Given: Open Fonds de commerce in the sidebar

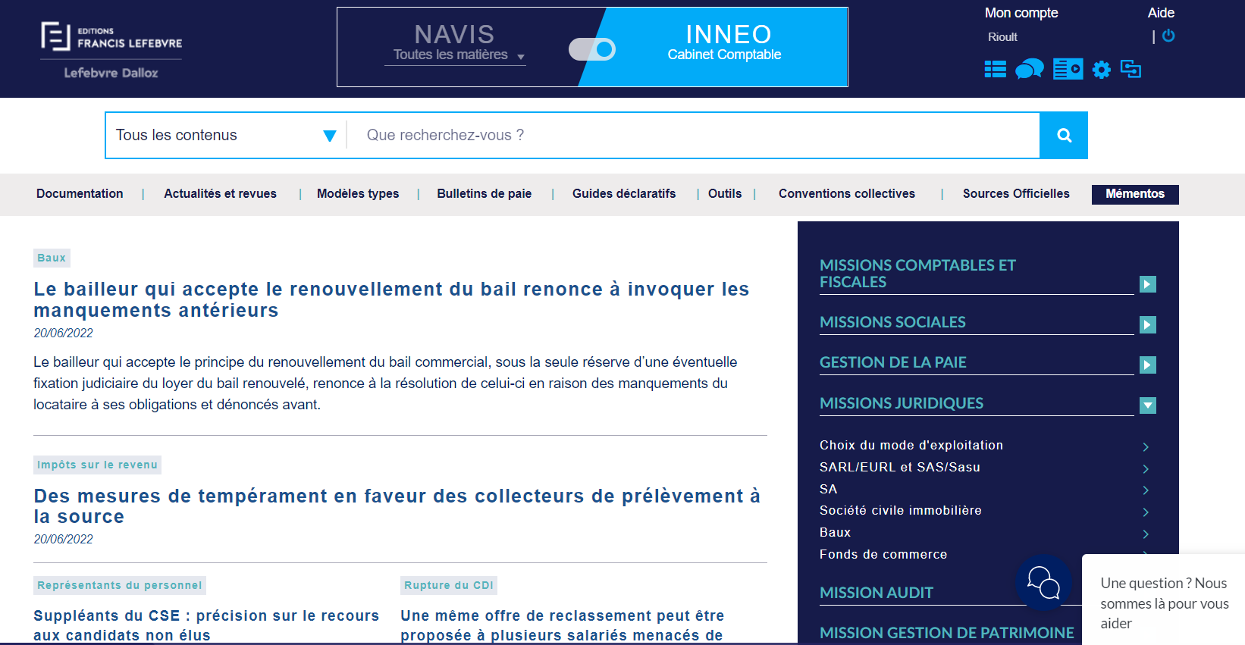Looking at the screenshot, I should [883, 554].
